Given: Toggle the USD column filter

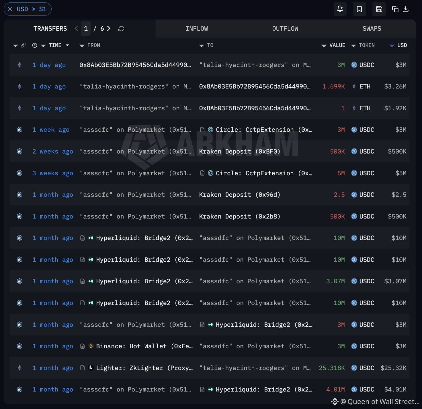Looking at the screenshot, I should (392, 45).
